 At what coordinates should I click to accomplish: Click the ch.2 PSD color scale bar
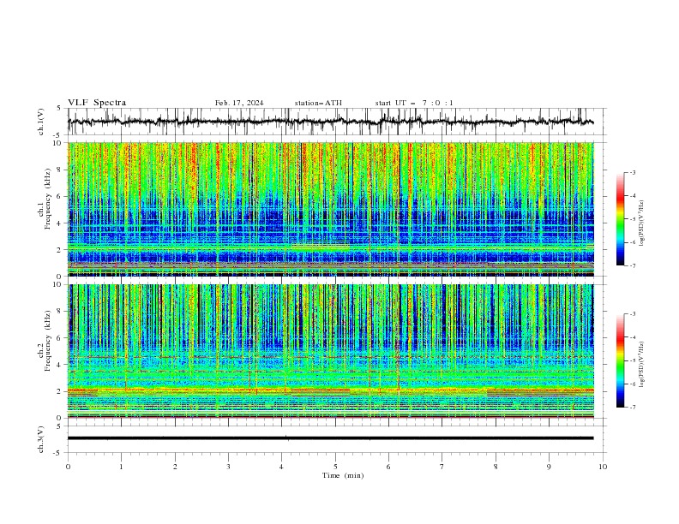pyautogui.click(x=620, y=360)
